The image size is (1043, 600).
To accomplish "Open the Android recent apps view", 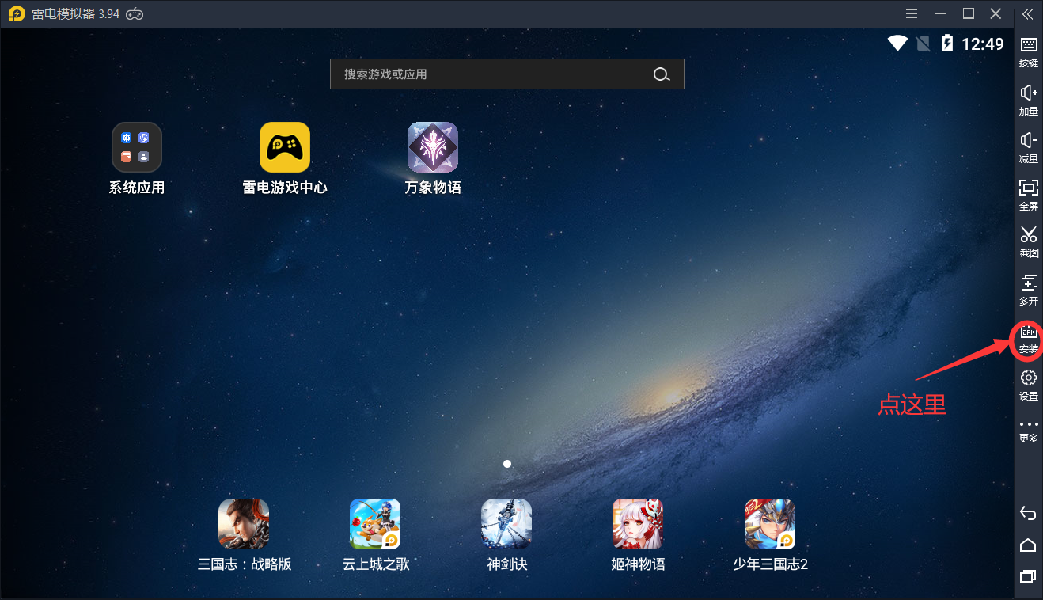I will click(1028, 575).
